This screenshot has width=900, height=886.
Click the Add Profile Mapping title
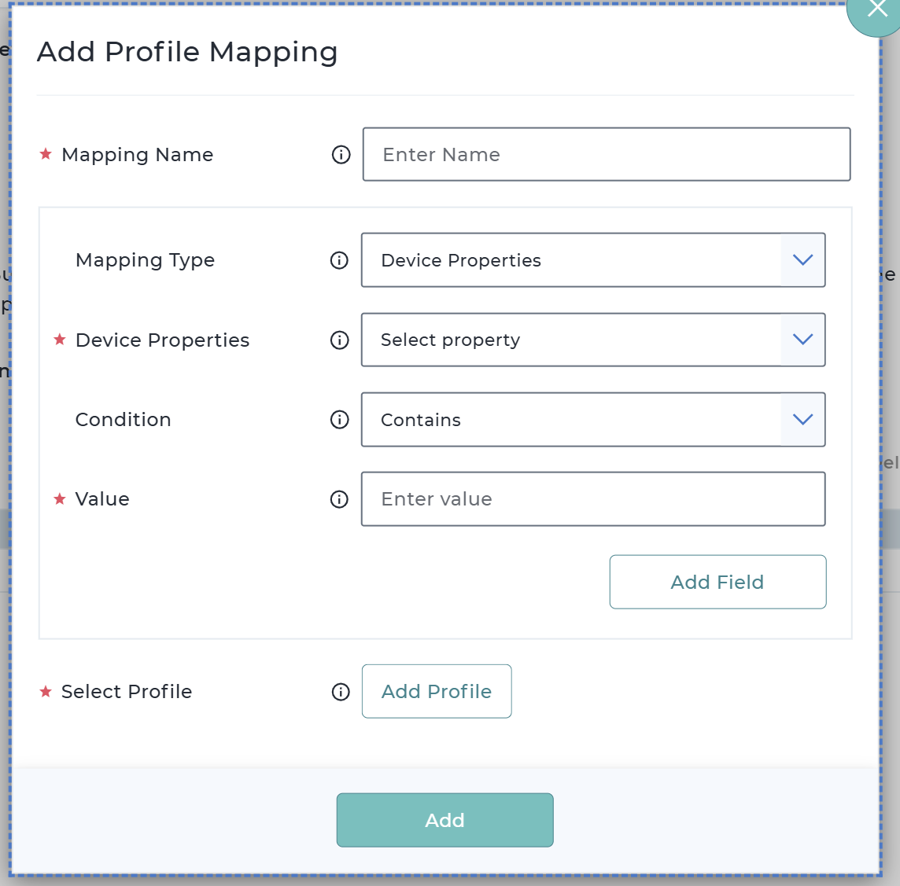pyautogui.click(x=187, y=52)
